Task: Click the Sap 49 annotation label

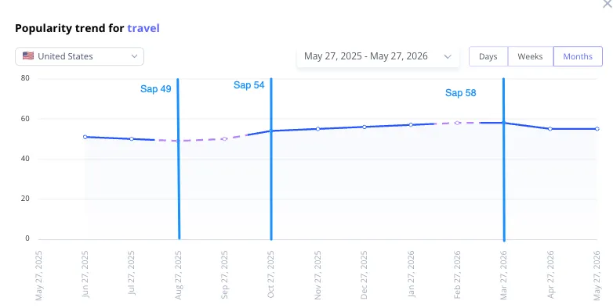Action: coord(155,89)
